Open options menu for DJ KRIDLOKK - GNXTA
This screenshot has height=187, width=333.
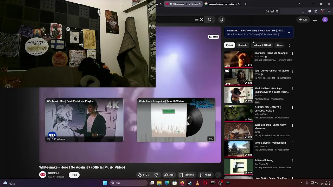click(x=292, y=108)
